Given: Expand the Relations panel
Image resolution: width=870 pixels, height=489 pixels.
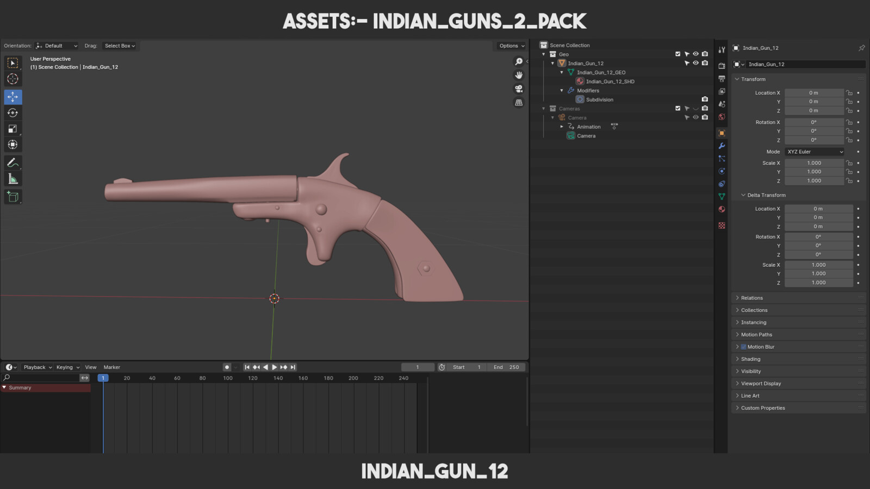Looking at the screenshot, I should [752, 298].
